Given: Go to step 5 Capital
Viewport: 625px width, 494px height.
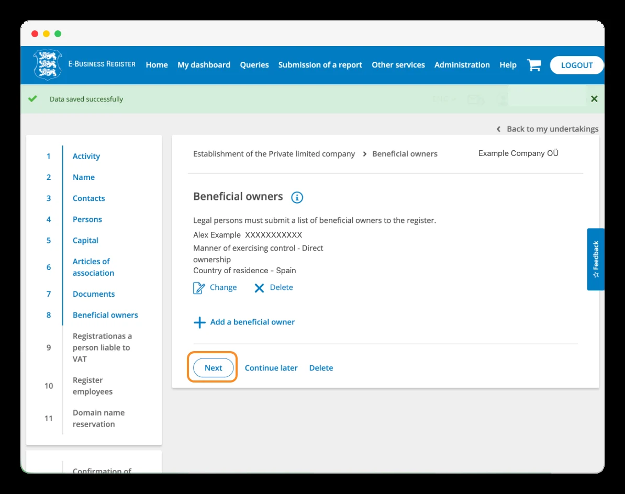Looking at the screenshot, I should (x=85, y=241).
